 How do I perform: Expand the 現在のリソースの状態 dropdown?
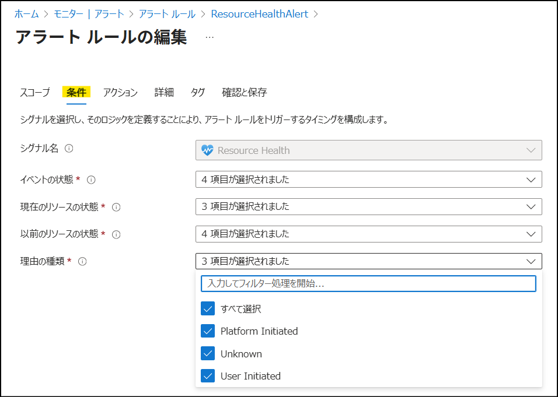[369, 206]
